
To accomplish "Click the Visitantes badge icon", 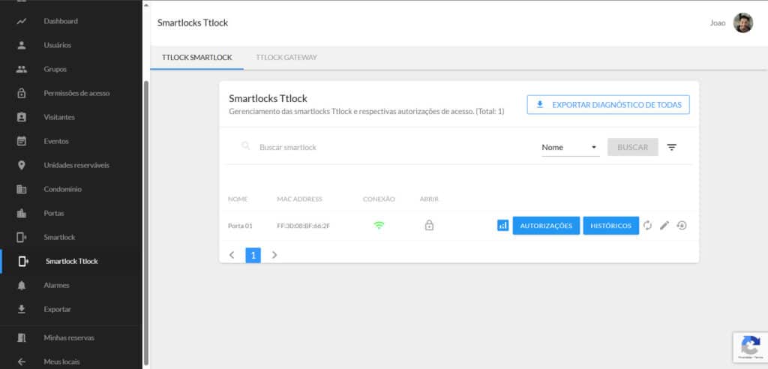I will coord(22,117).
